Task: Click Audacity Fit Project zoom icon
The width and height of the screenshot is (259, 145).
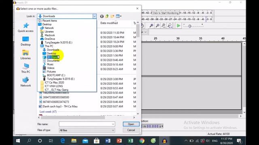Action: pos(170,25)
